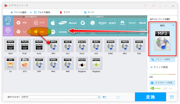This screenshot has width=180, height=104.
Task: Select the DTS audio format icon
Action: tap(25, 64)
